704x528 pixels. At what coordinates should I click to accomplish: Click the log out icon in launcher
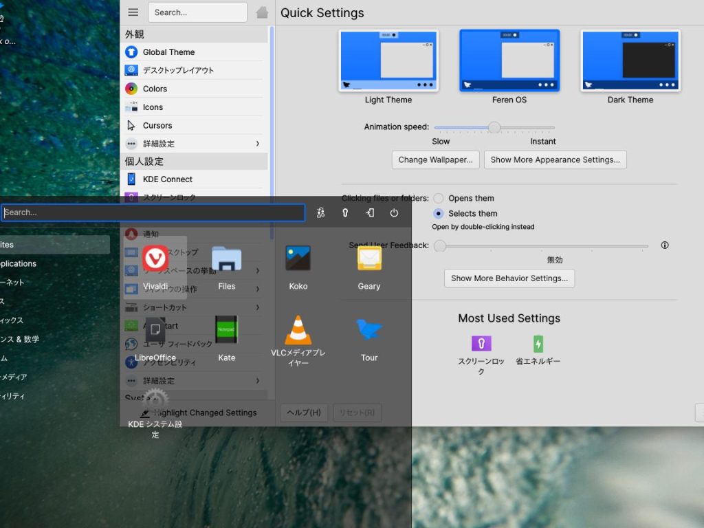369,213
